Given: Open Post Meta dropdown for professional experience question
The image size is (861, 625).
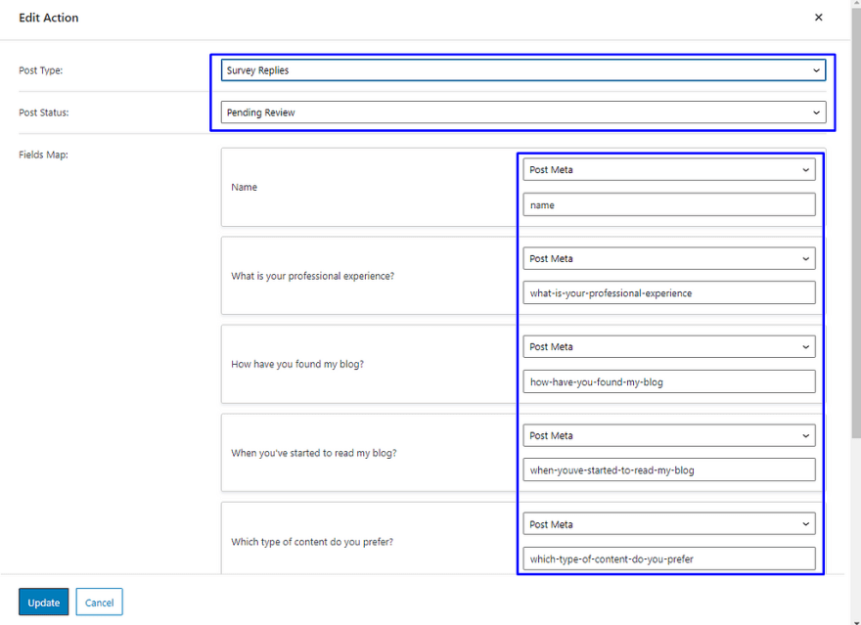Looking at the screenshot, I should 669,258.
